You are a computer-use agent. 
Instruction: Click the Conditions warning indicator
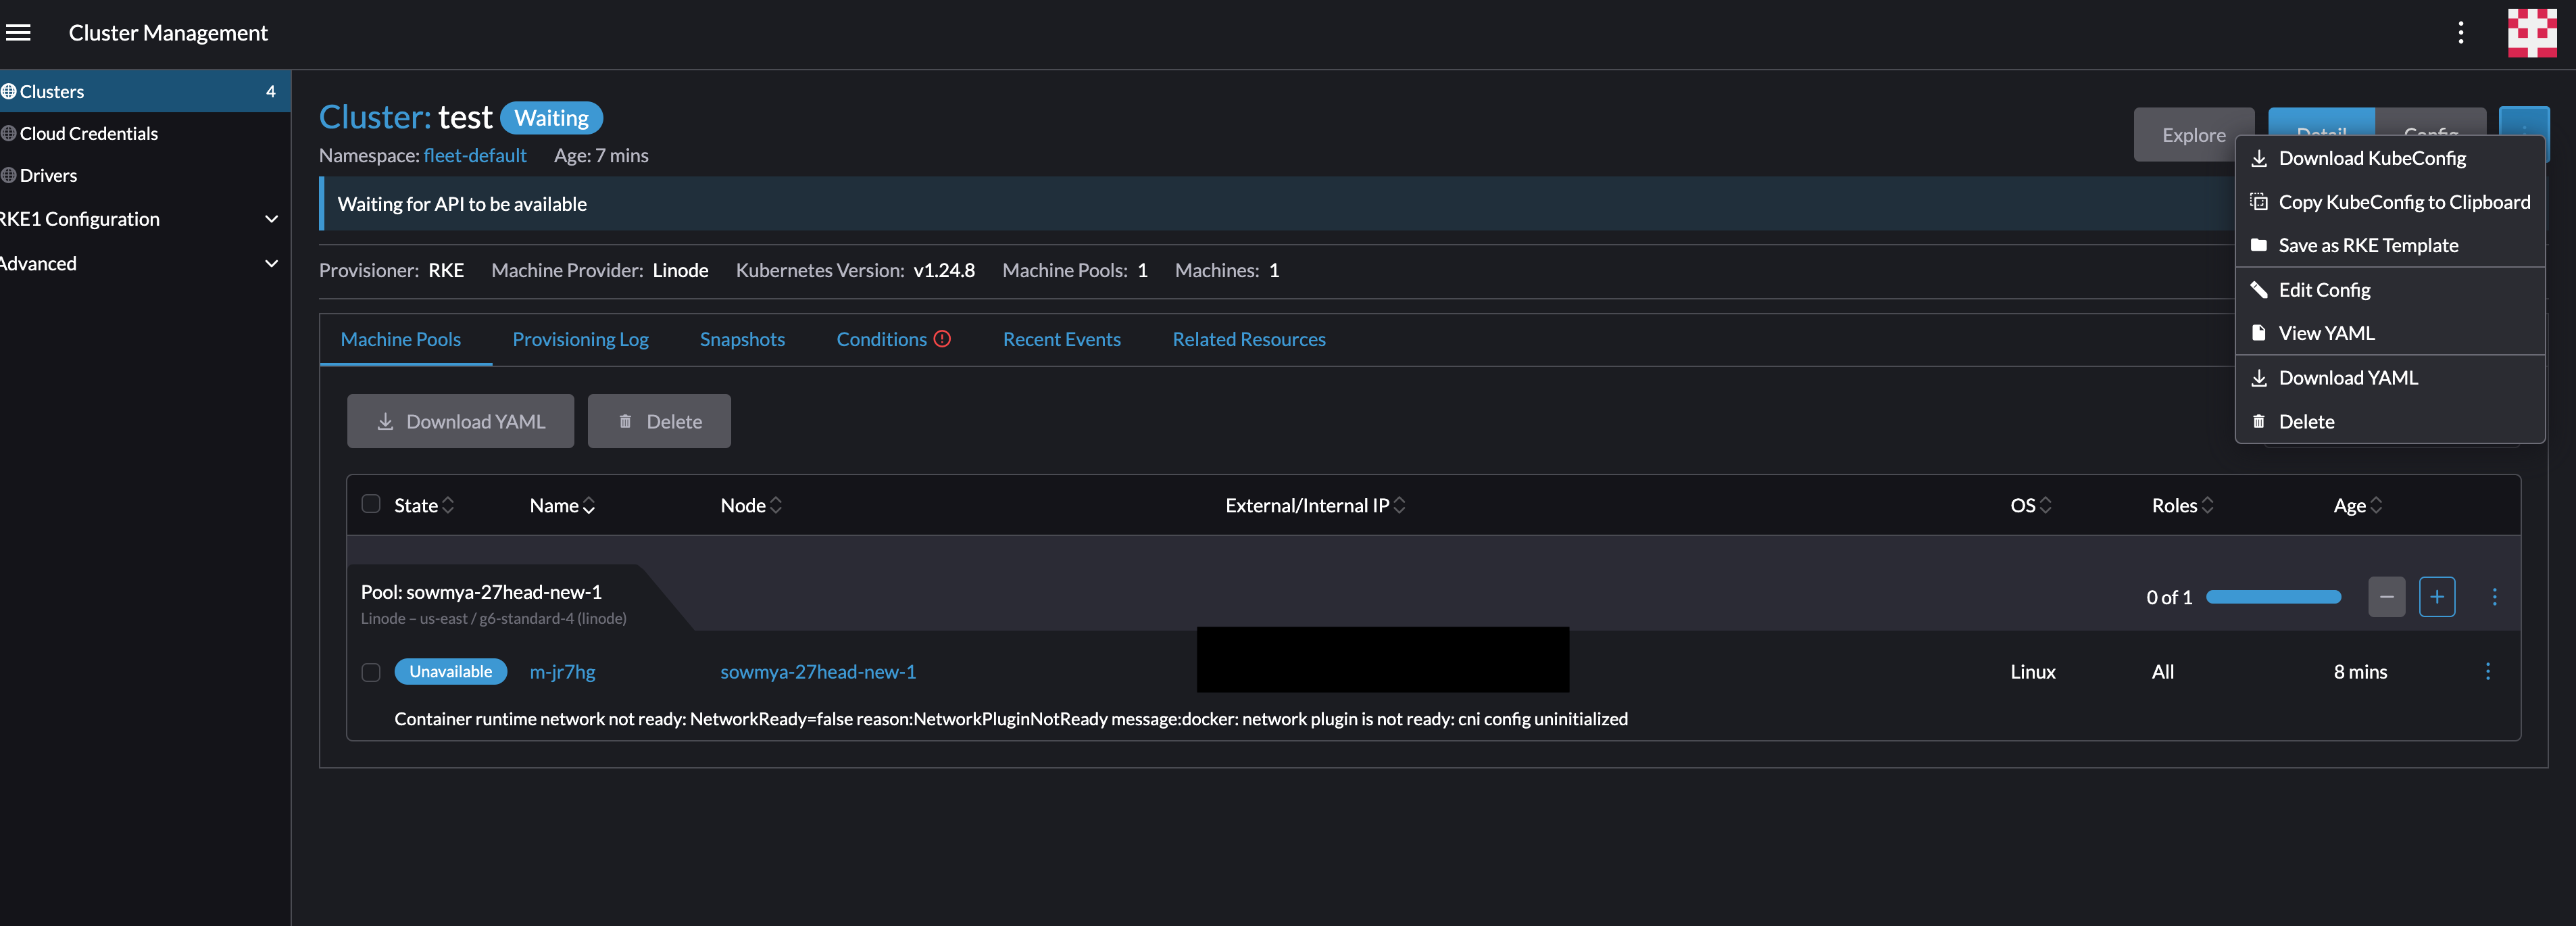point(942,339)
